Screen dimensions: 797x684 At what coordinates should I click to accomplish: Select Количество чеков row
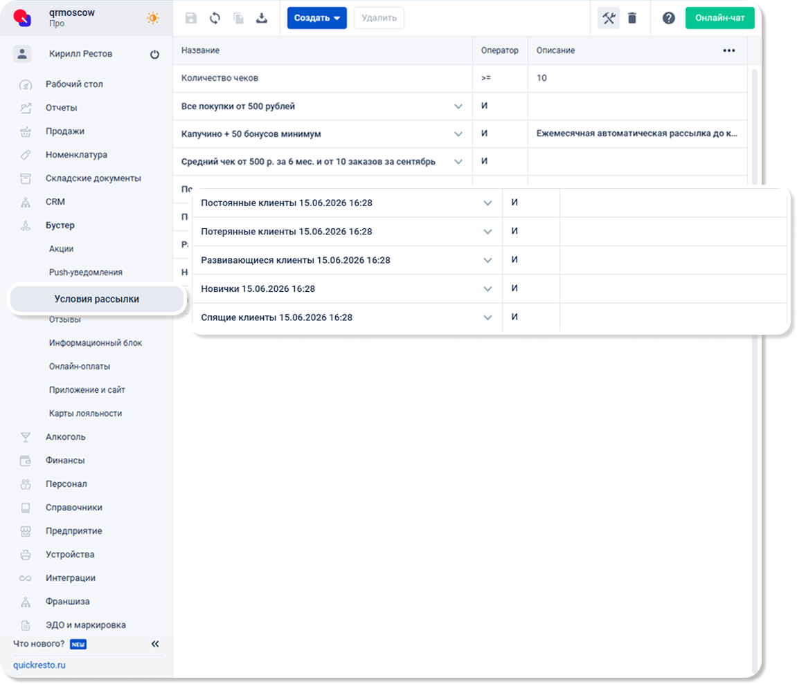460,78
